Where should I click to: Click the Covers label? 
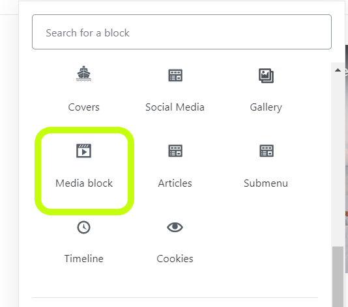click(83, 107)
